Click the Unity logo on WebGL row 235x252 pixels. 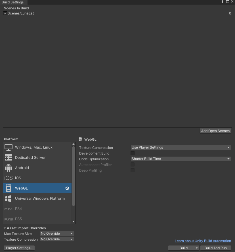(x=67, y=188)
